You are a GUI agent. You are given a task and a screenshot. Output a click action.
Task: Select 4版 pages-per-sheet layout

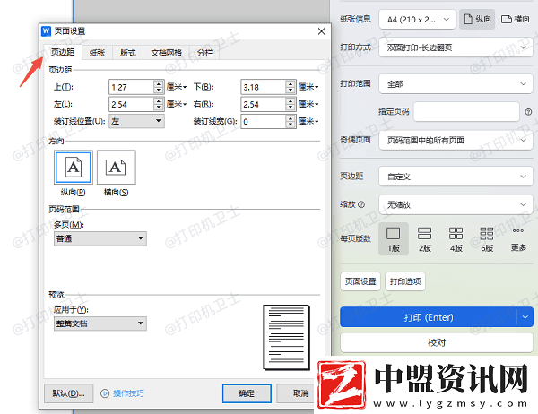[x=456, y=239]
